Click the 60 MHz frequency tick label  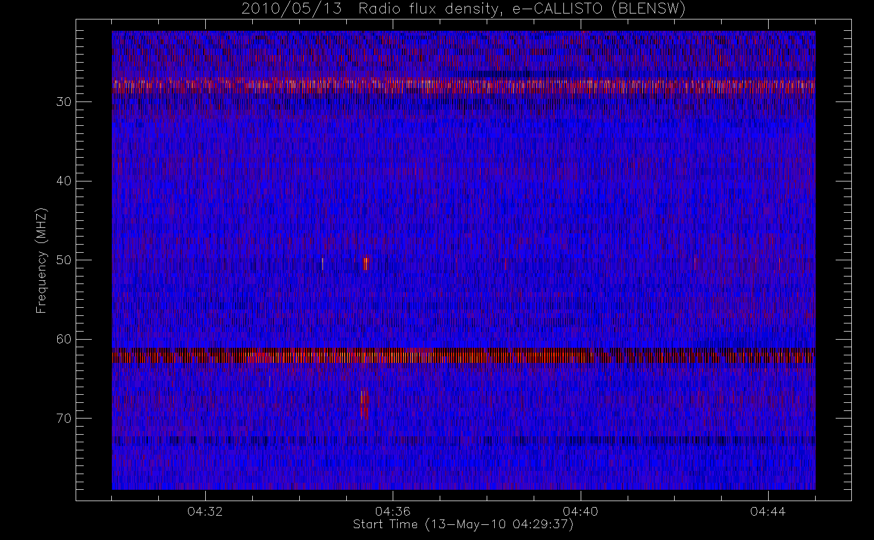(64, 339)
